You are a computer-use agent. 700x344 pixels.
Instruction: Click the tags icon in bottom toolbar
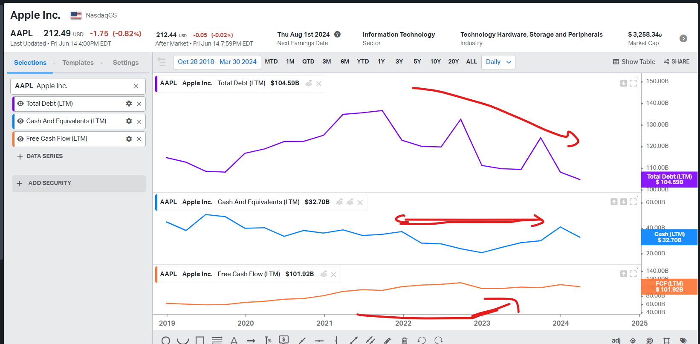pos(683,340)
